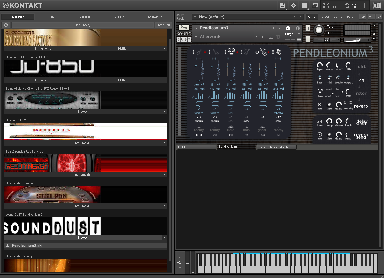Adjust the instrument pan L-R slider
Image resolution: width=384 pixels, height=278 pixels.
tap(327, 40)
